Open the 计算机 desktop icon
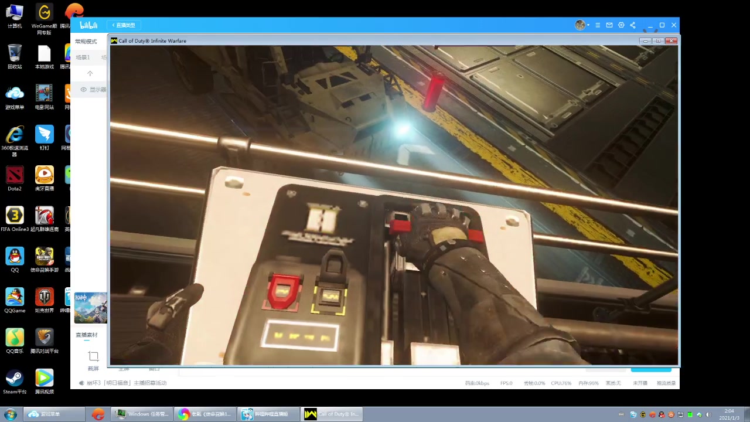Screen dimensions: 750x422 pos(15,17)
